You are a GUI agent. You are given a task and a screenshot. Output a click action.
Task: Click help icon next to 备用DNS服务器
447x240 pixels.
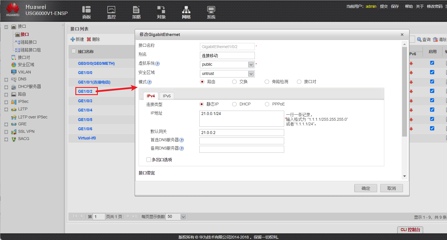click(182, 148)
